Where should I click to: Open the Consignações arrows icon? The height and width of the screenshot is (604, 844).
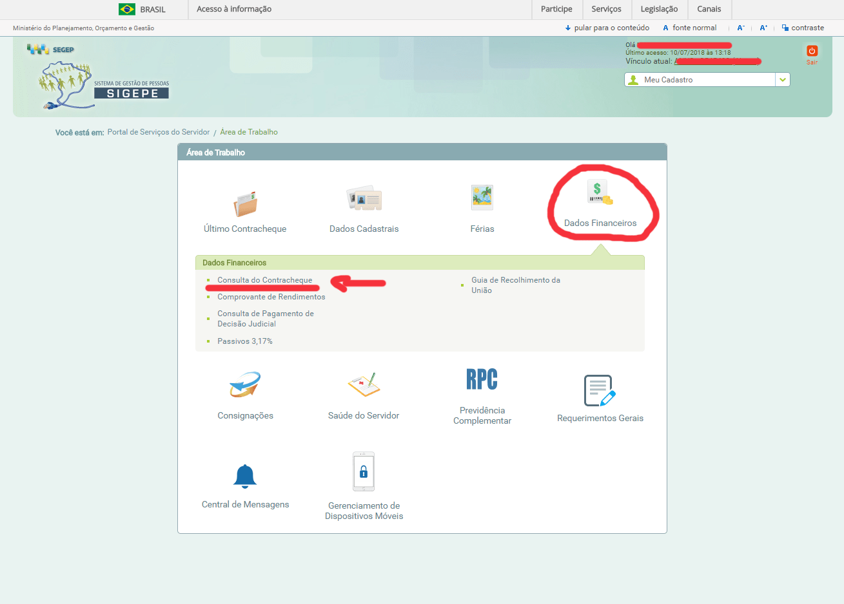click(x=245, y=384)
